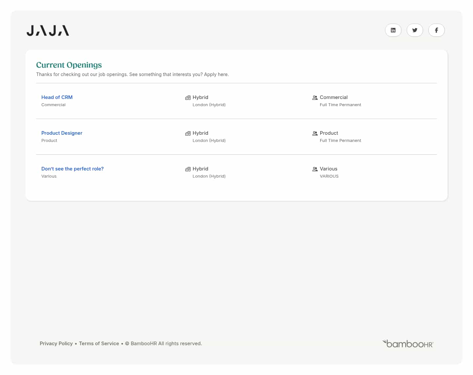The height and width of the screenshot is (375, 473).
Task: Click the VARIOUS label in last listing
Action: pos(329,176)
